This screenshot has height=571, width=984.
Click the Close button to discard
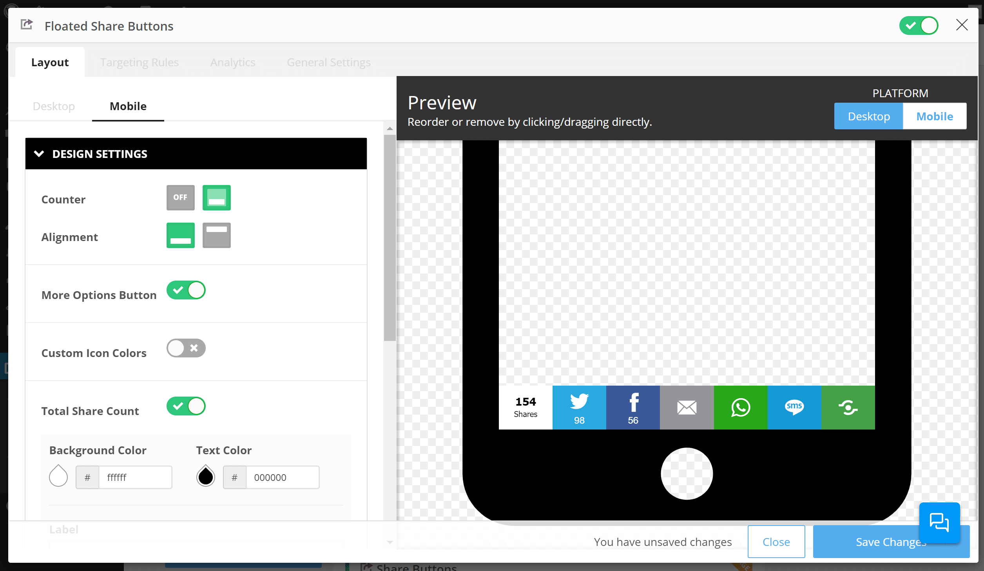[776, 542]
